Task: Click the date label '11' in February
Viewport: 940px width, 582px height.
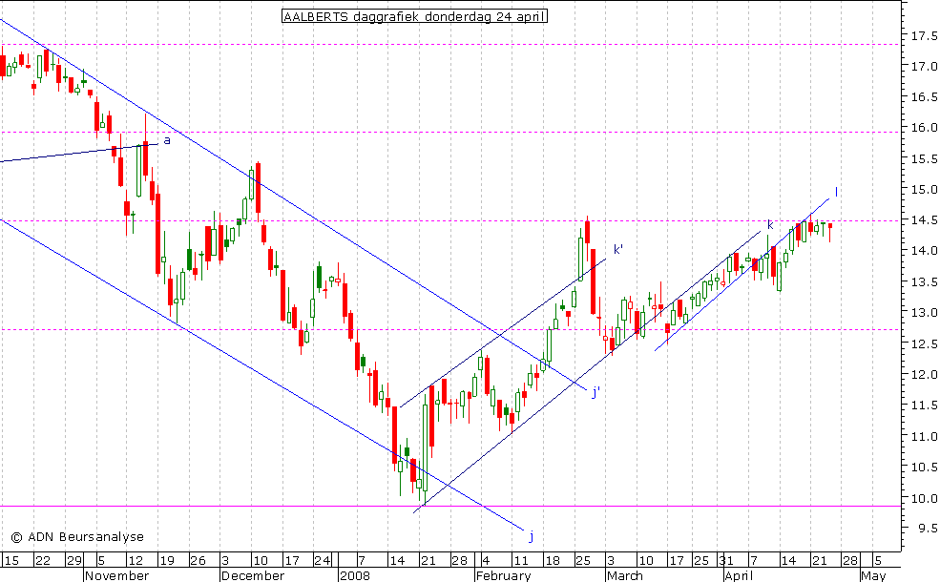Action: pos(520,560)
